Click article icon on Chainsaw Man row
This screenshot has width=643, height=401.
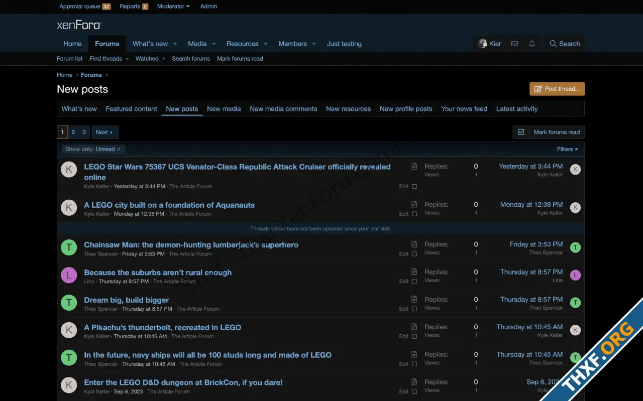click(x=414, y=244)
